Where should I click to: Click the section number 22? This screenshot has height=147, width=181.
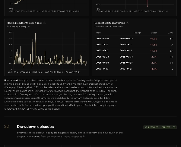coord(6,127)
